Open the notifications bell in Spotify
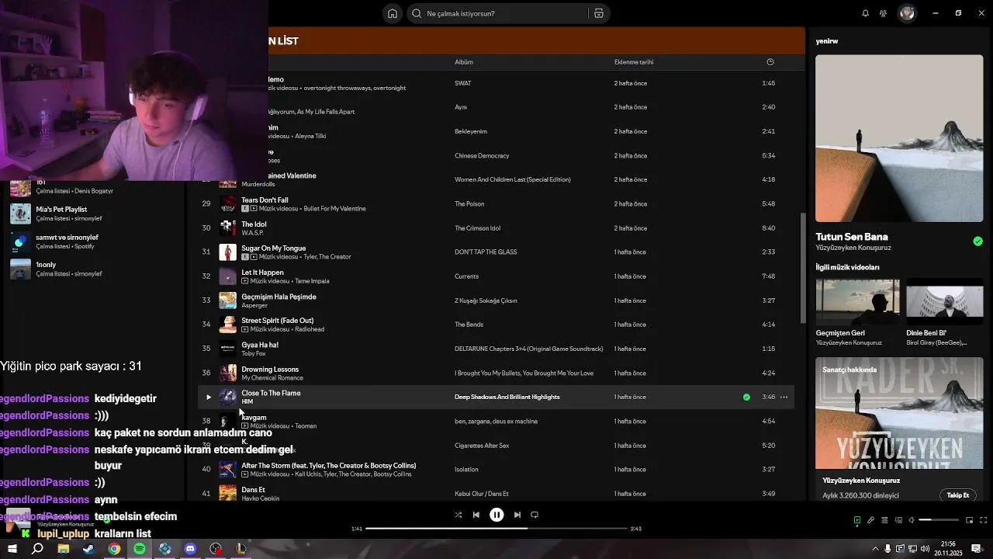The width and height of the screenshot is (993, 559). [x=865, y=13]
